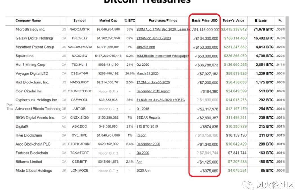Open the Jan25th Ann link for Marathon

coord(146,47)
